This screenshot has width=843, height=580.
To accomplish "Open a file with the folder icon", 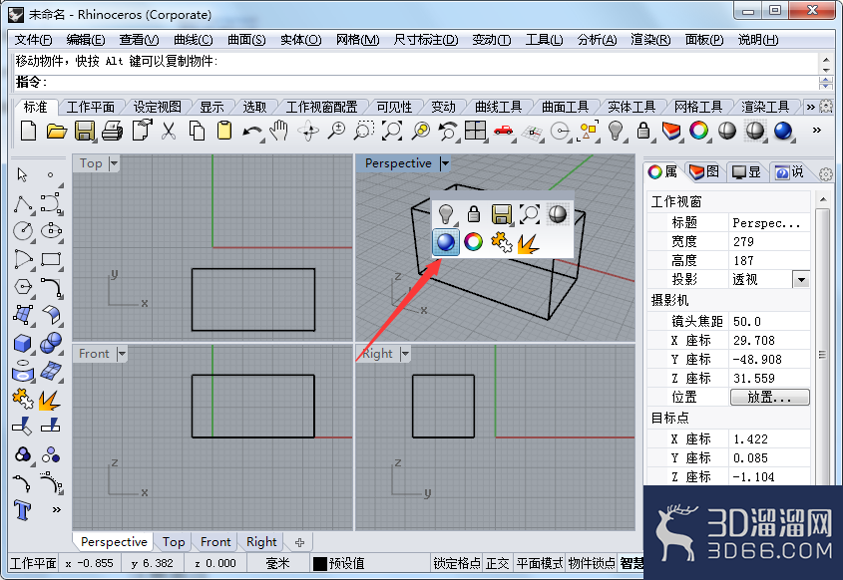I will tap(57, 131).
